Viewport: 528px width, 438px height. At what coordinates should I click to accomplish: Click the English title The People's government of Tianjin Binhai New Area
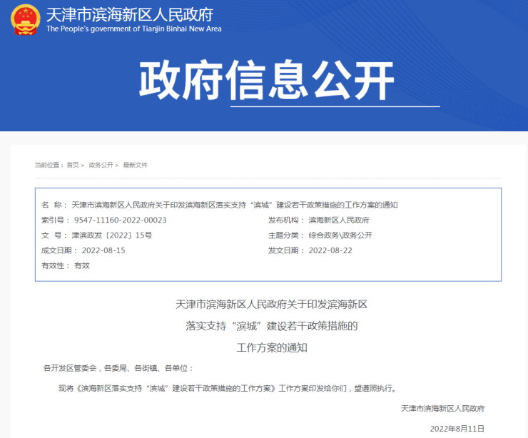(134, 29)
